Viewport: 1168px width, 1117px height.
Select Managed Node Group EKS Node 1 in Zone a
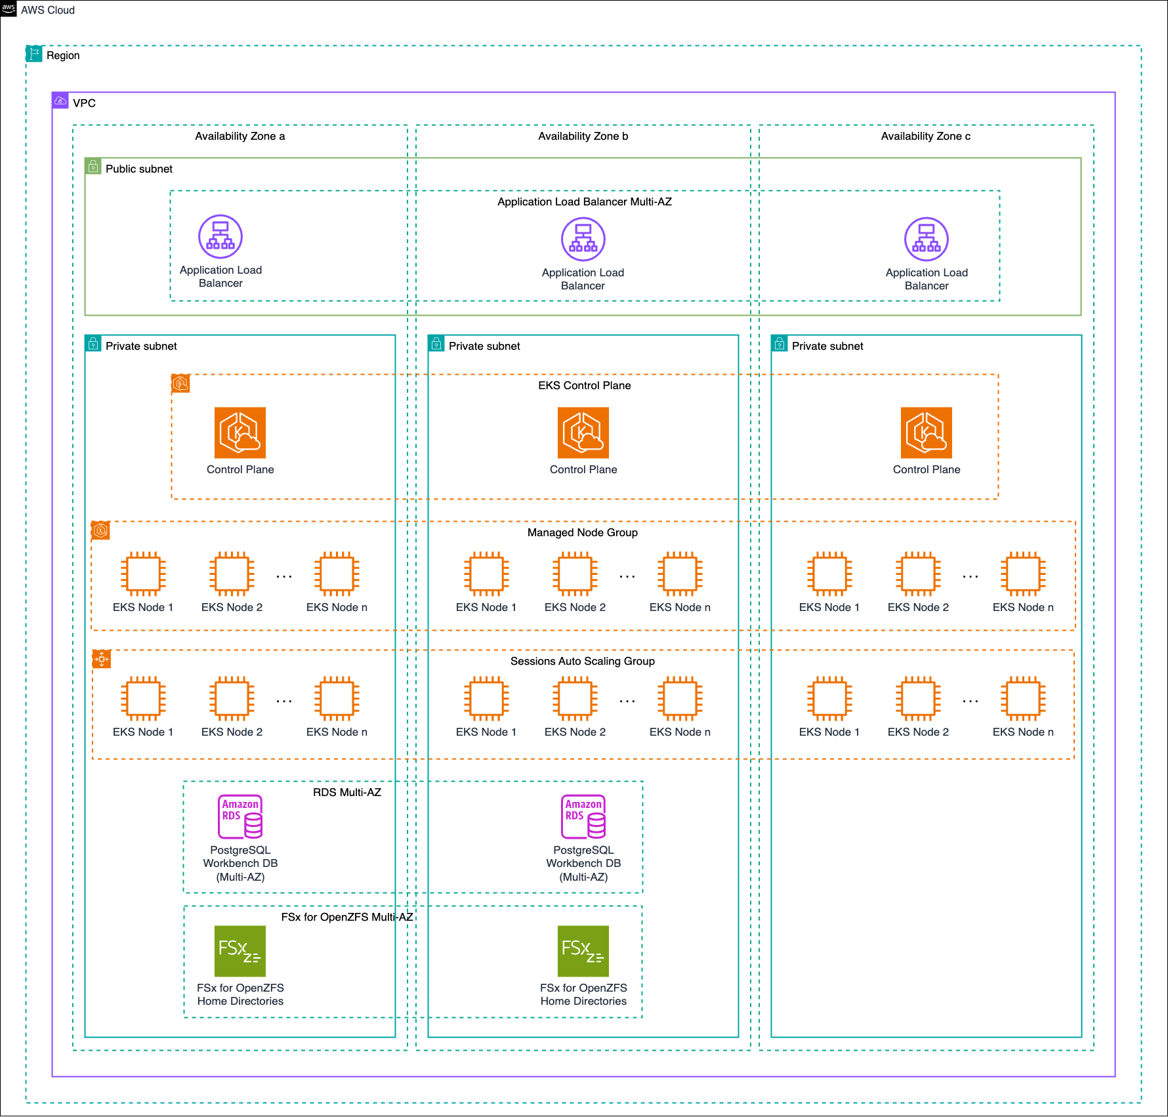[x=143, y=574]
